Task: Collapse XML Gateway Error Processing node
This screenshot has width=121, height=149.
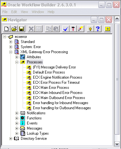Action: 11,52
